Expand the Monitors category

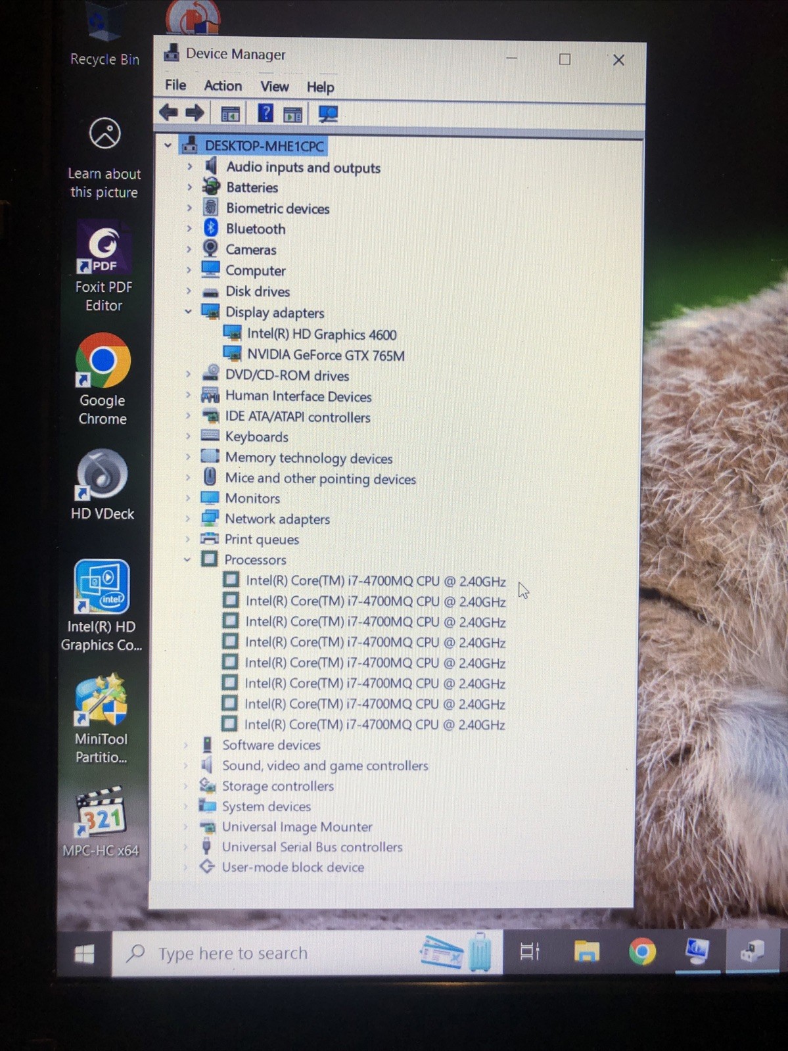pos(187,498)
